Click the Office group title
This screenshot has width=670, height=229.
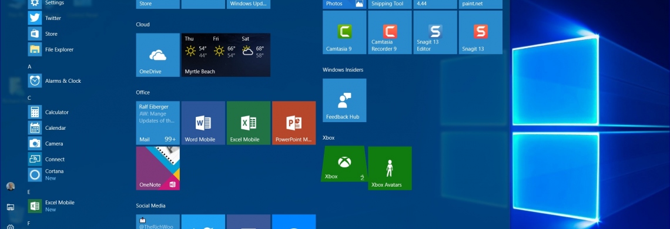(143, 92)
